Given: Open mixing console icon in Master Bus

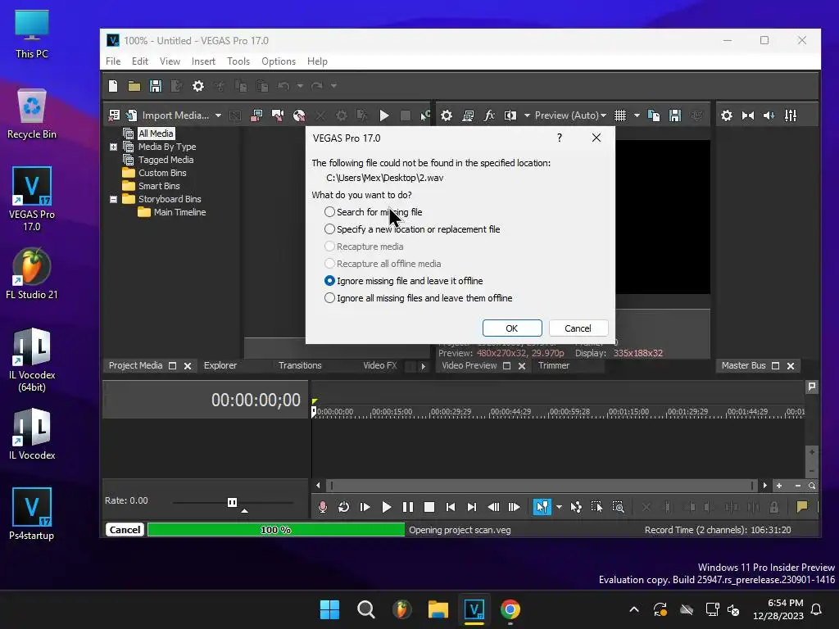Looking at the screenshot, I should tap(791, 115).
